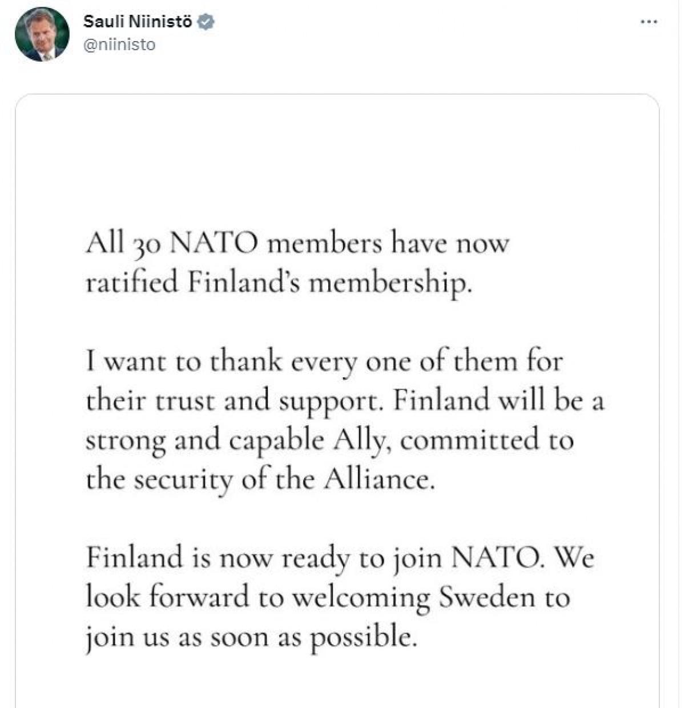Click the line 'All 30 NATO members have now'

(x=297, y=244)
